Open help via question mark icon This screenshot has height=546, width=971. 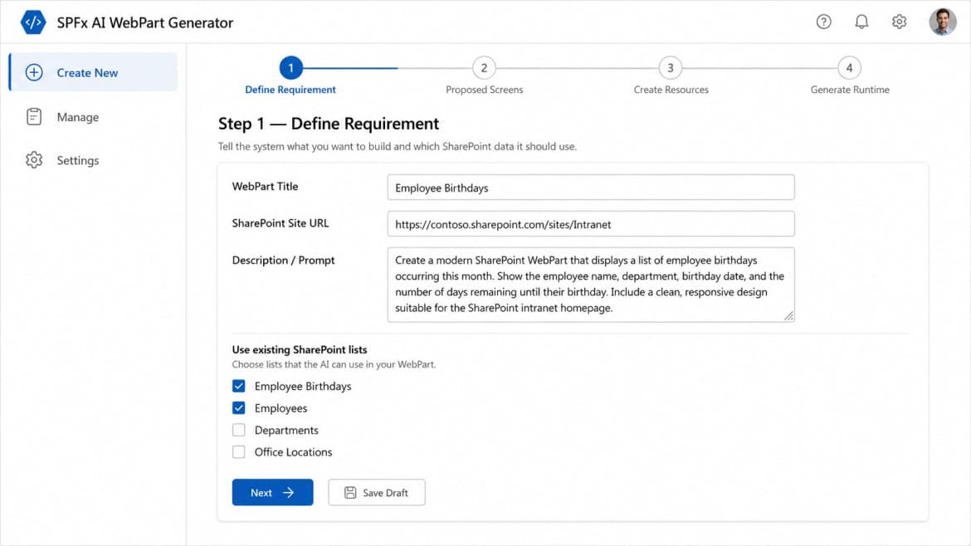pos(823,22)
